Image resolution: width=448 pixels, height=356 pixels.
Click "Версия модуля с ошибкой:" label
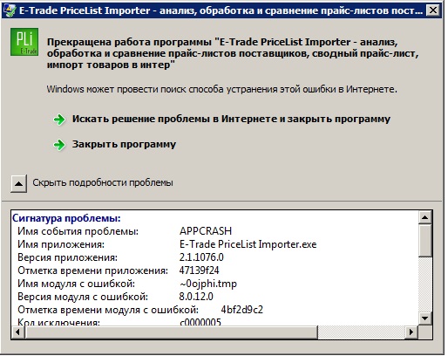pos(83,297)
